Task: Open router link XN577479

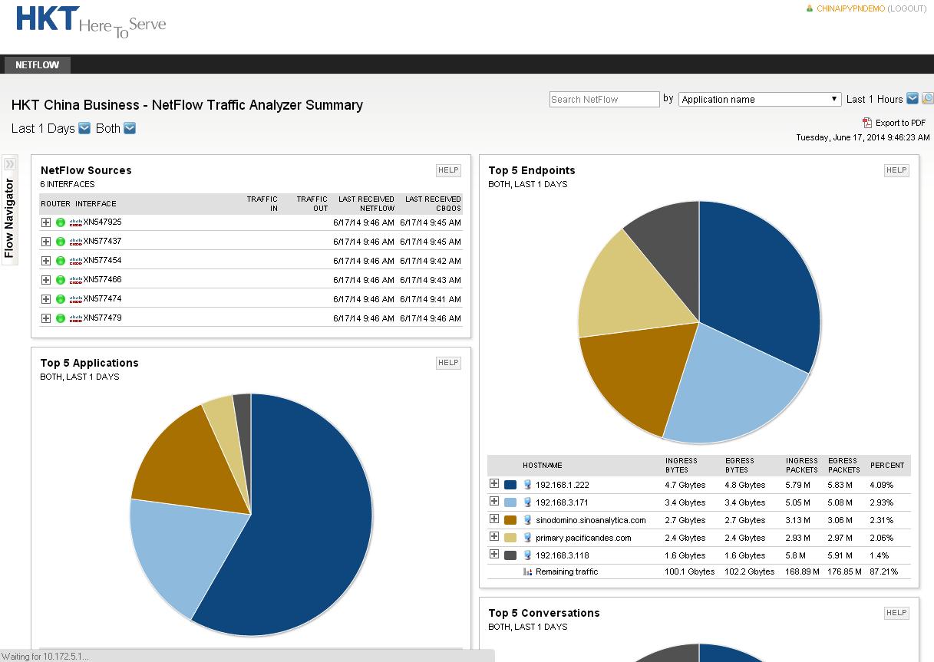Action: 102,318
